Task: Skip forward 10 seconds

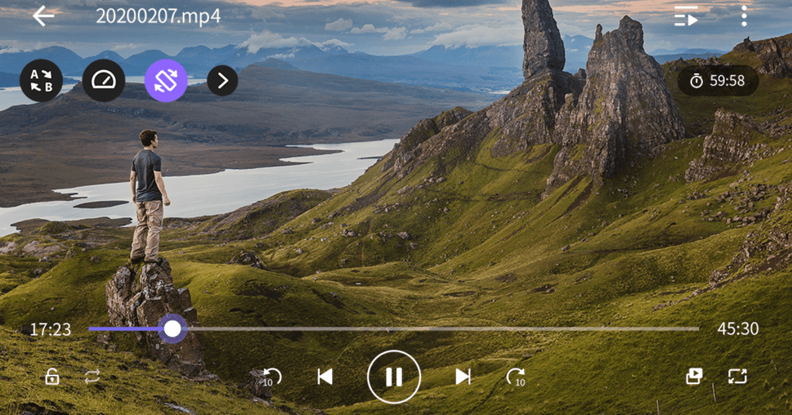Action: click(515, 375)
